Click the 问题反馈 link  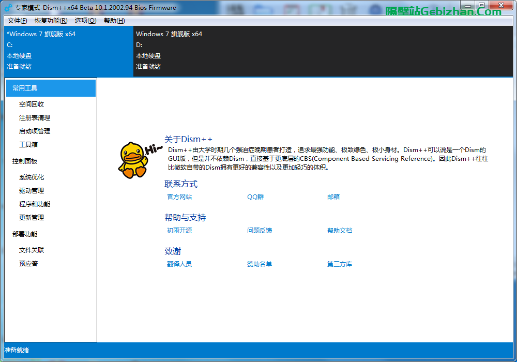click(260, 231)
